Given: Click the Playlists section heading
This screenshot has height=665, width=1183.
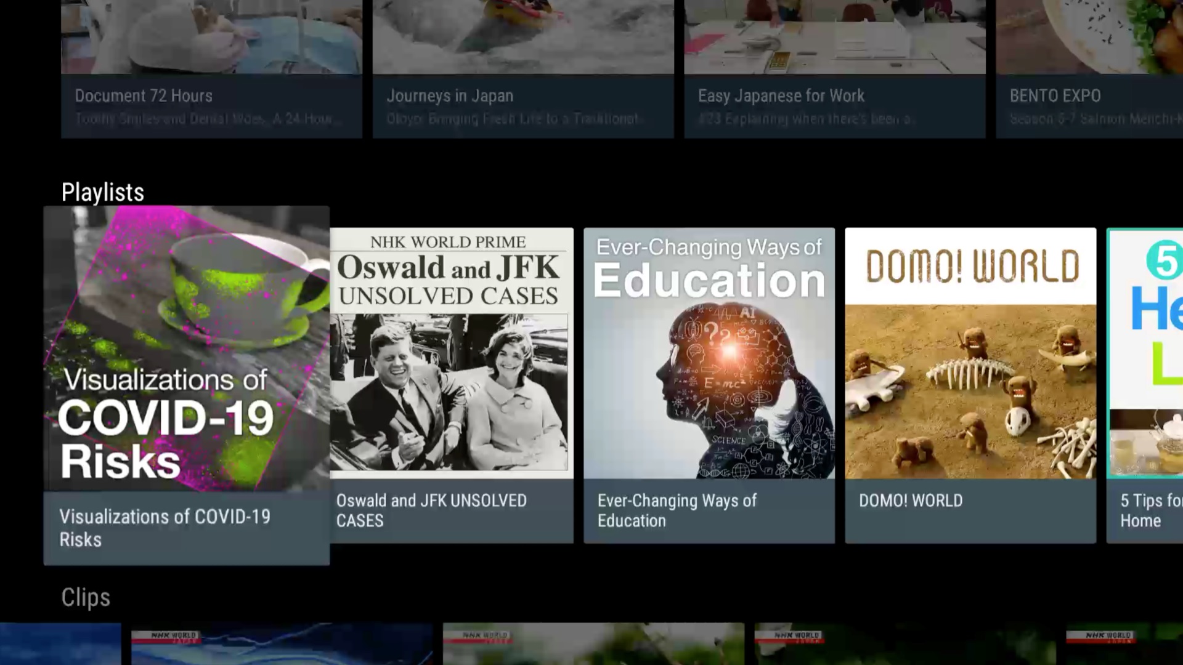Looking at the screenshot, I should [x=103, y=192].
